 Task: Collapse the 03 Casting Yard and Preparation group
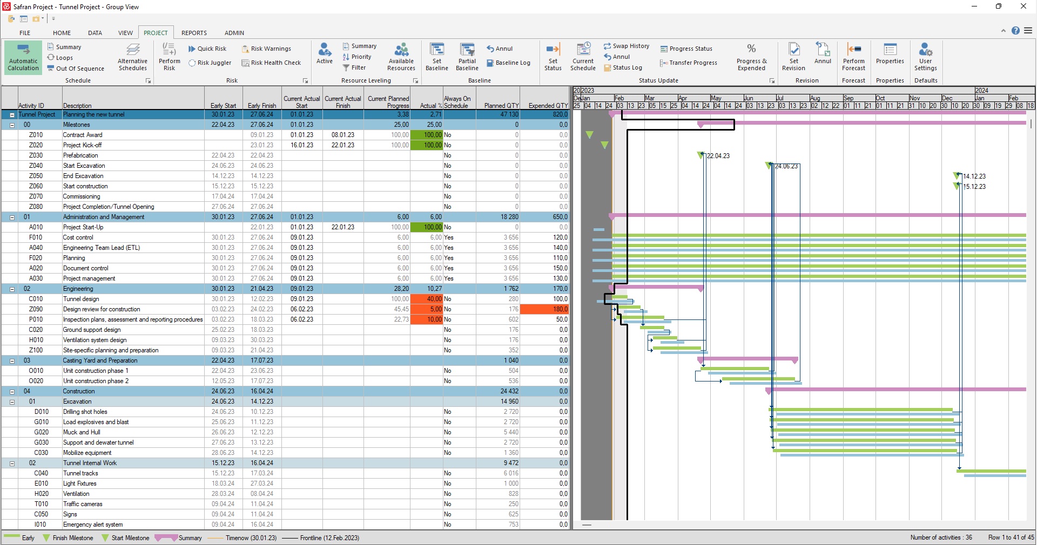click(x=12, y=361)
